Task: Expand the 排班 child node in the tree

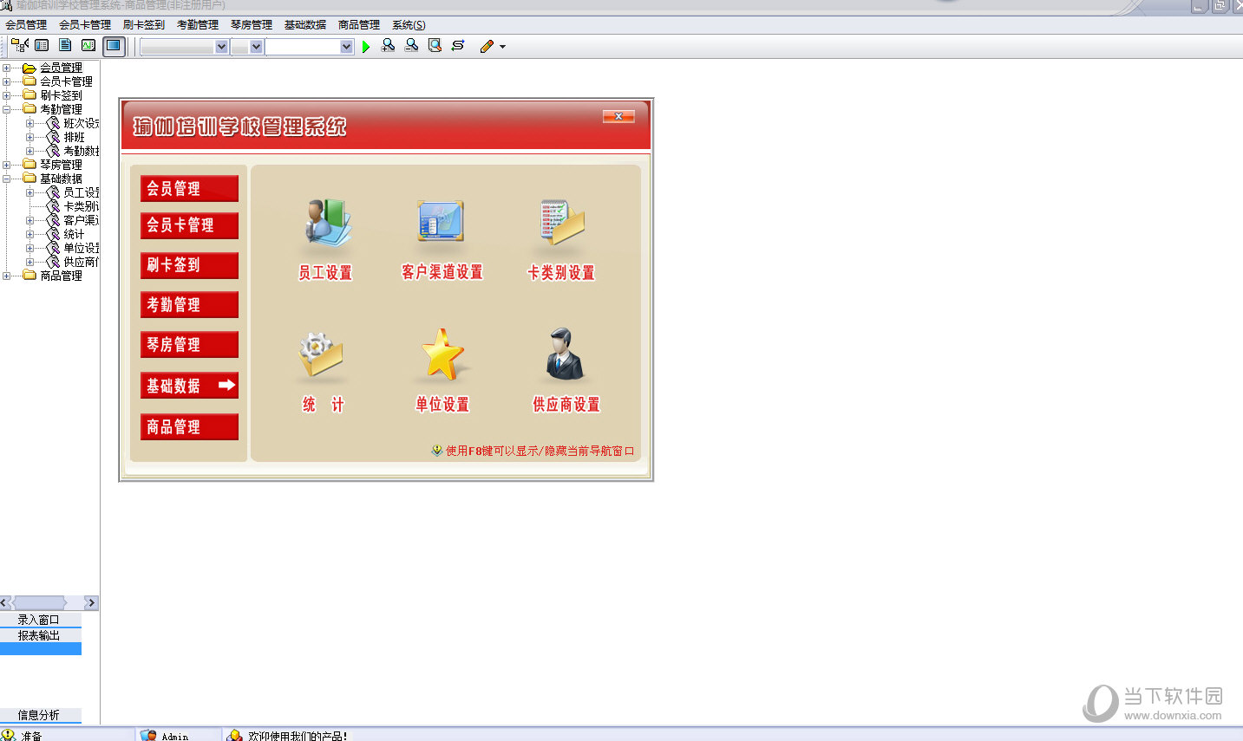Action: 30,137
